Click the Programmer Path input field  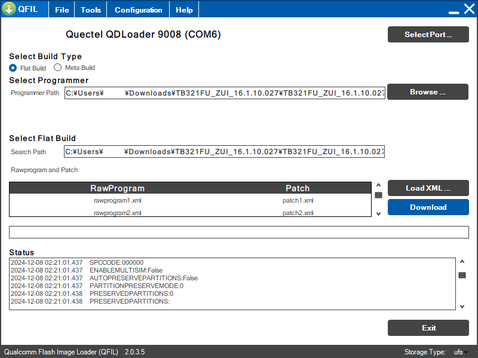[x=225, y=93]
